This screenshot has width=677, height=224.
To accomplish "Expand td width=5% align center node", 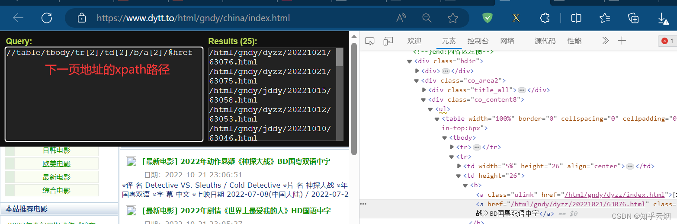I will click(459, 166).
